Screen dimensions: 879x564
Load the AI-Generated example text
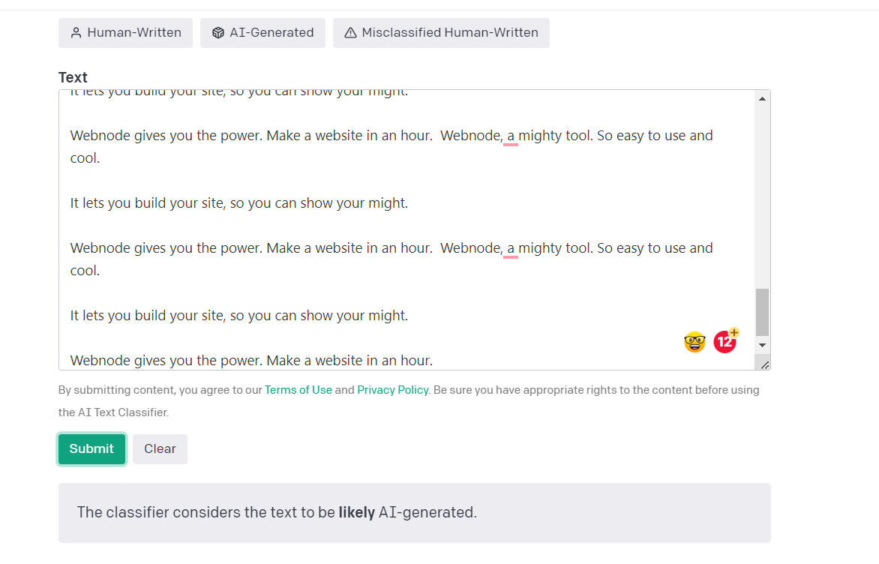pos(263,32)
